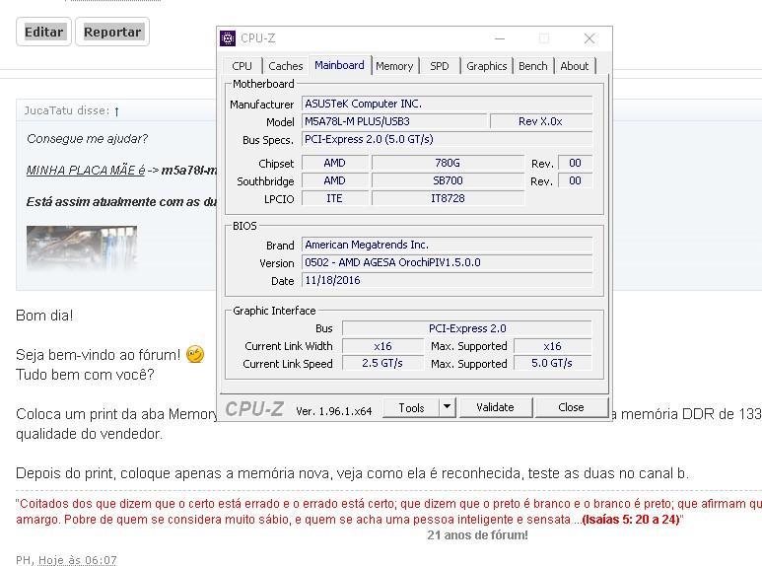Viewport: 762px width, 566px height.
Task: Open the Tools dropdown arrow
Action: coord(448,407)
